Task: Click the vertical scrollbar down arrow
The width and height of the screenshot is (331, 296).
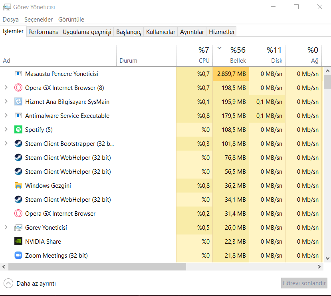Action: (327, 258)
